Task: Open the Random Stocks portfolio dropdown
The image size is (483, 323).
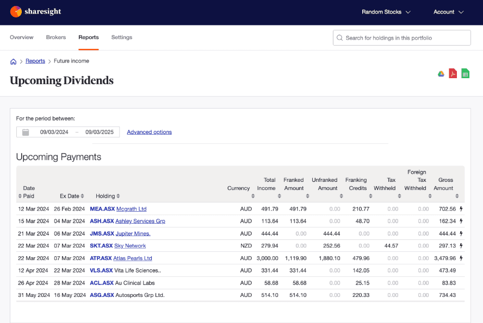Action: pyautogui.click(x=386, y=12)
